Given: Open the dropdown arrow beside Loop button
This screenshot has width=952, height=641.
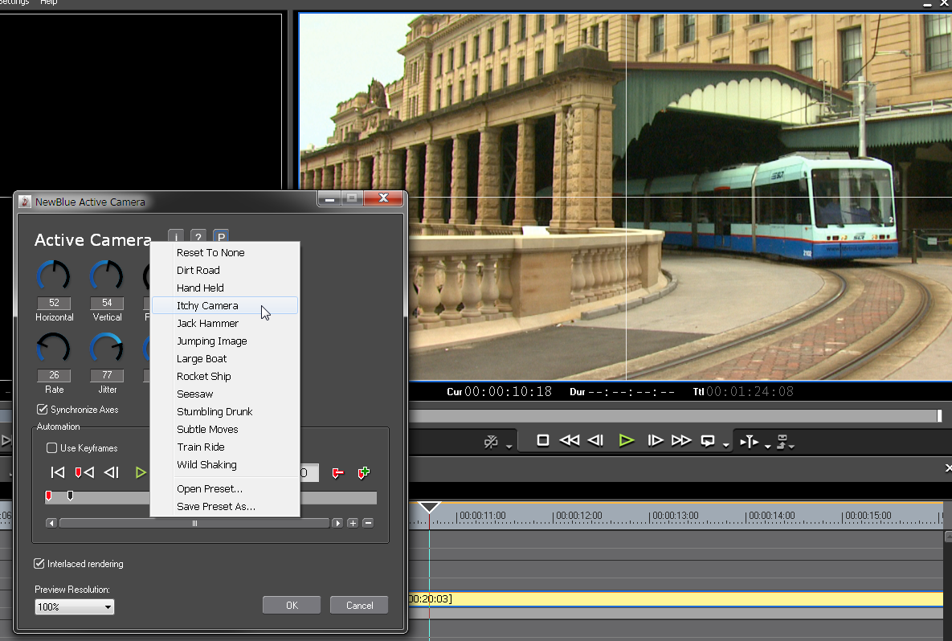Looking at the screenshot, I should 726,446.
